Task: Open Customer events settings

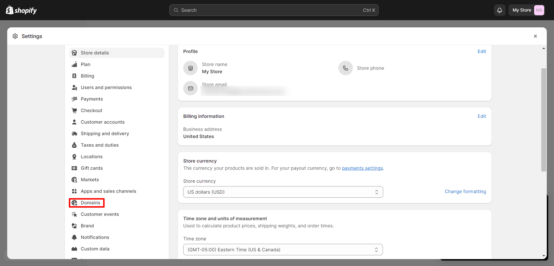Action: 100,214
